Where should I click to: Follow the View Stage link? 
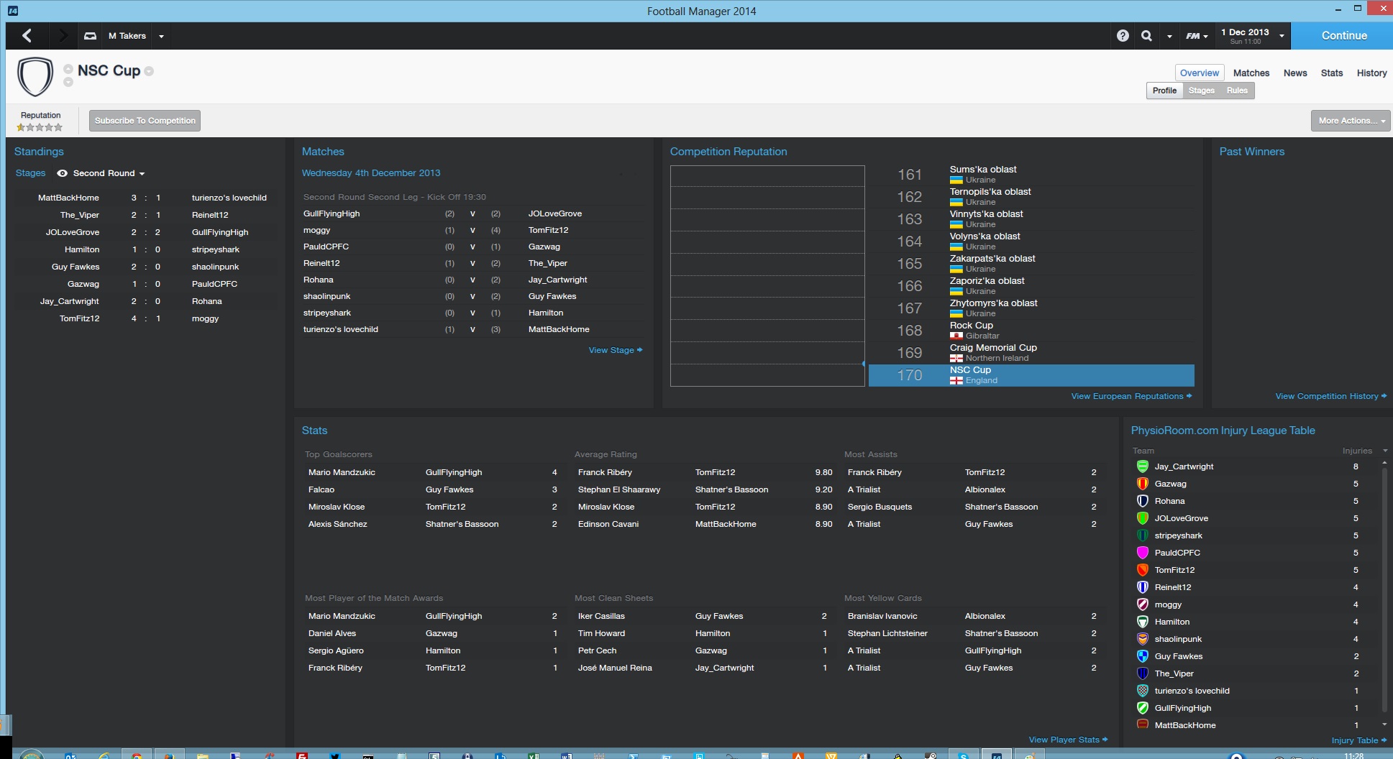pos(615,350)
